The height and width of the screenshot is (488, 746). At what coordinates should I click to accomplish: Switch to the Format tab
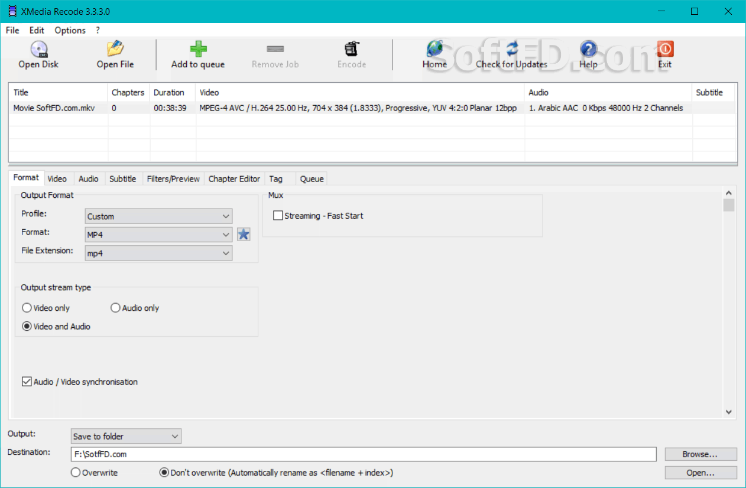coord(26,178)
